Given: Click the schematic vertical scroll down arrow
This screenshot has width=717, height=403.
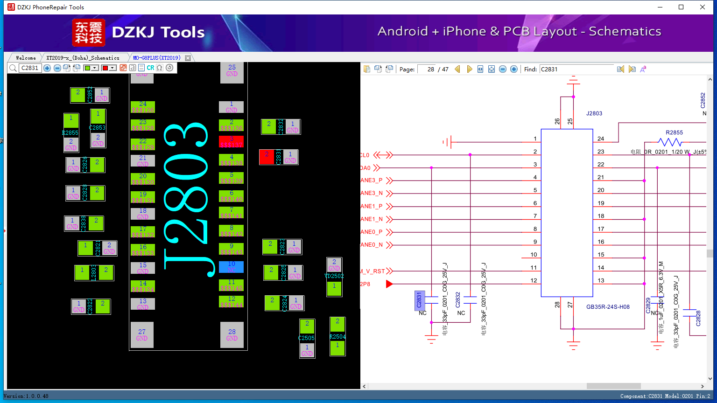Looking at the screenshot, I should point(710,379).
